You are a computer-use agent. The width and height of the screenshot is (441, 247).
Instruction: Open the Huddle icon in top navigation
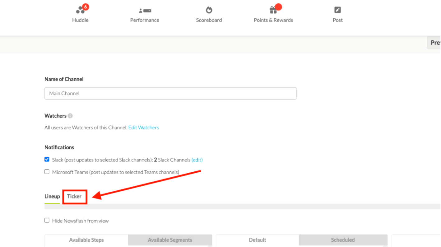pyautogui.click(x=81, y=10)
